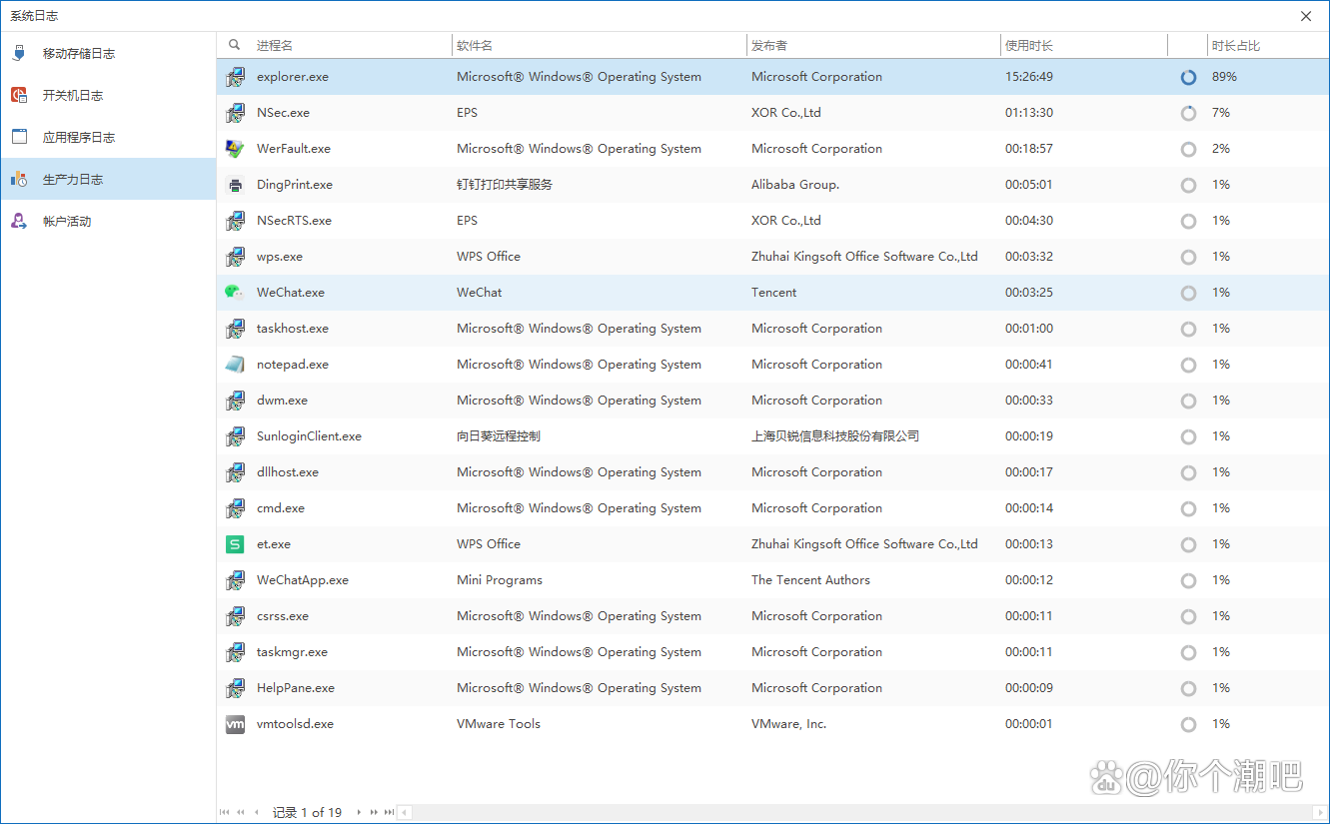This screenshot has width=1330, height=824.
Task: Click the search magnifier icon in the header
Action: pos(235,45)
